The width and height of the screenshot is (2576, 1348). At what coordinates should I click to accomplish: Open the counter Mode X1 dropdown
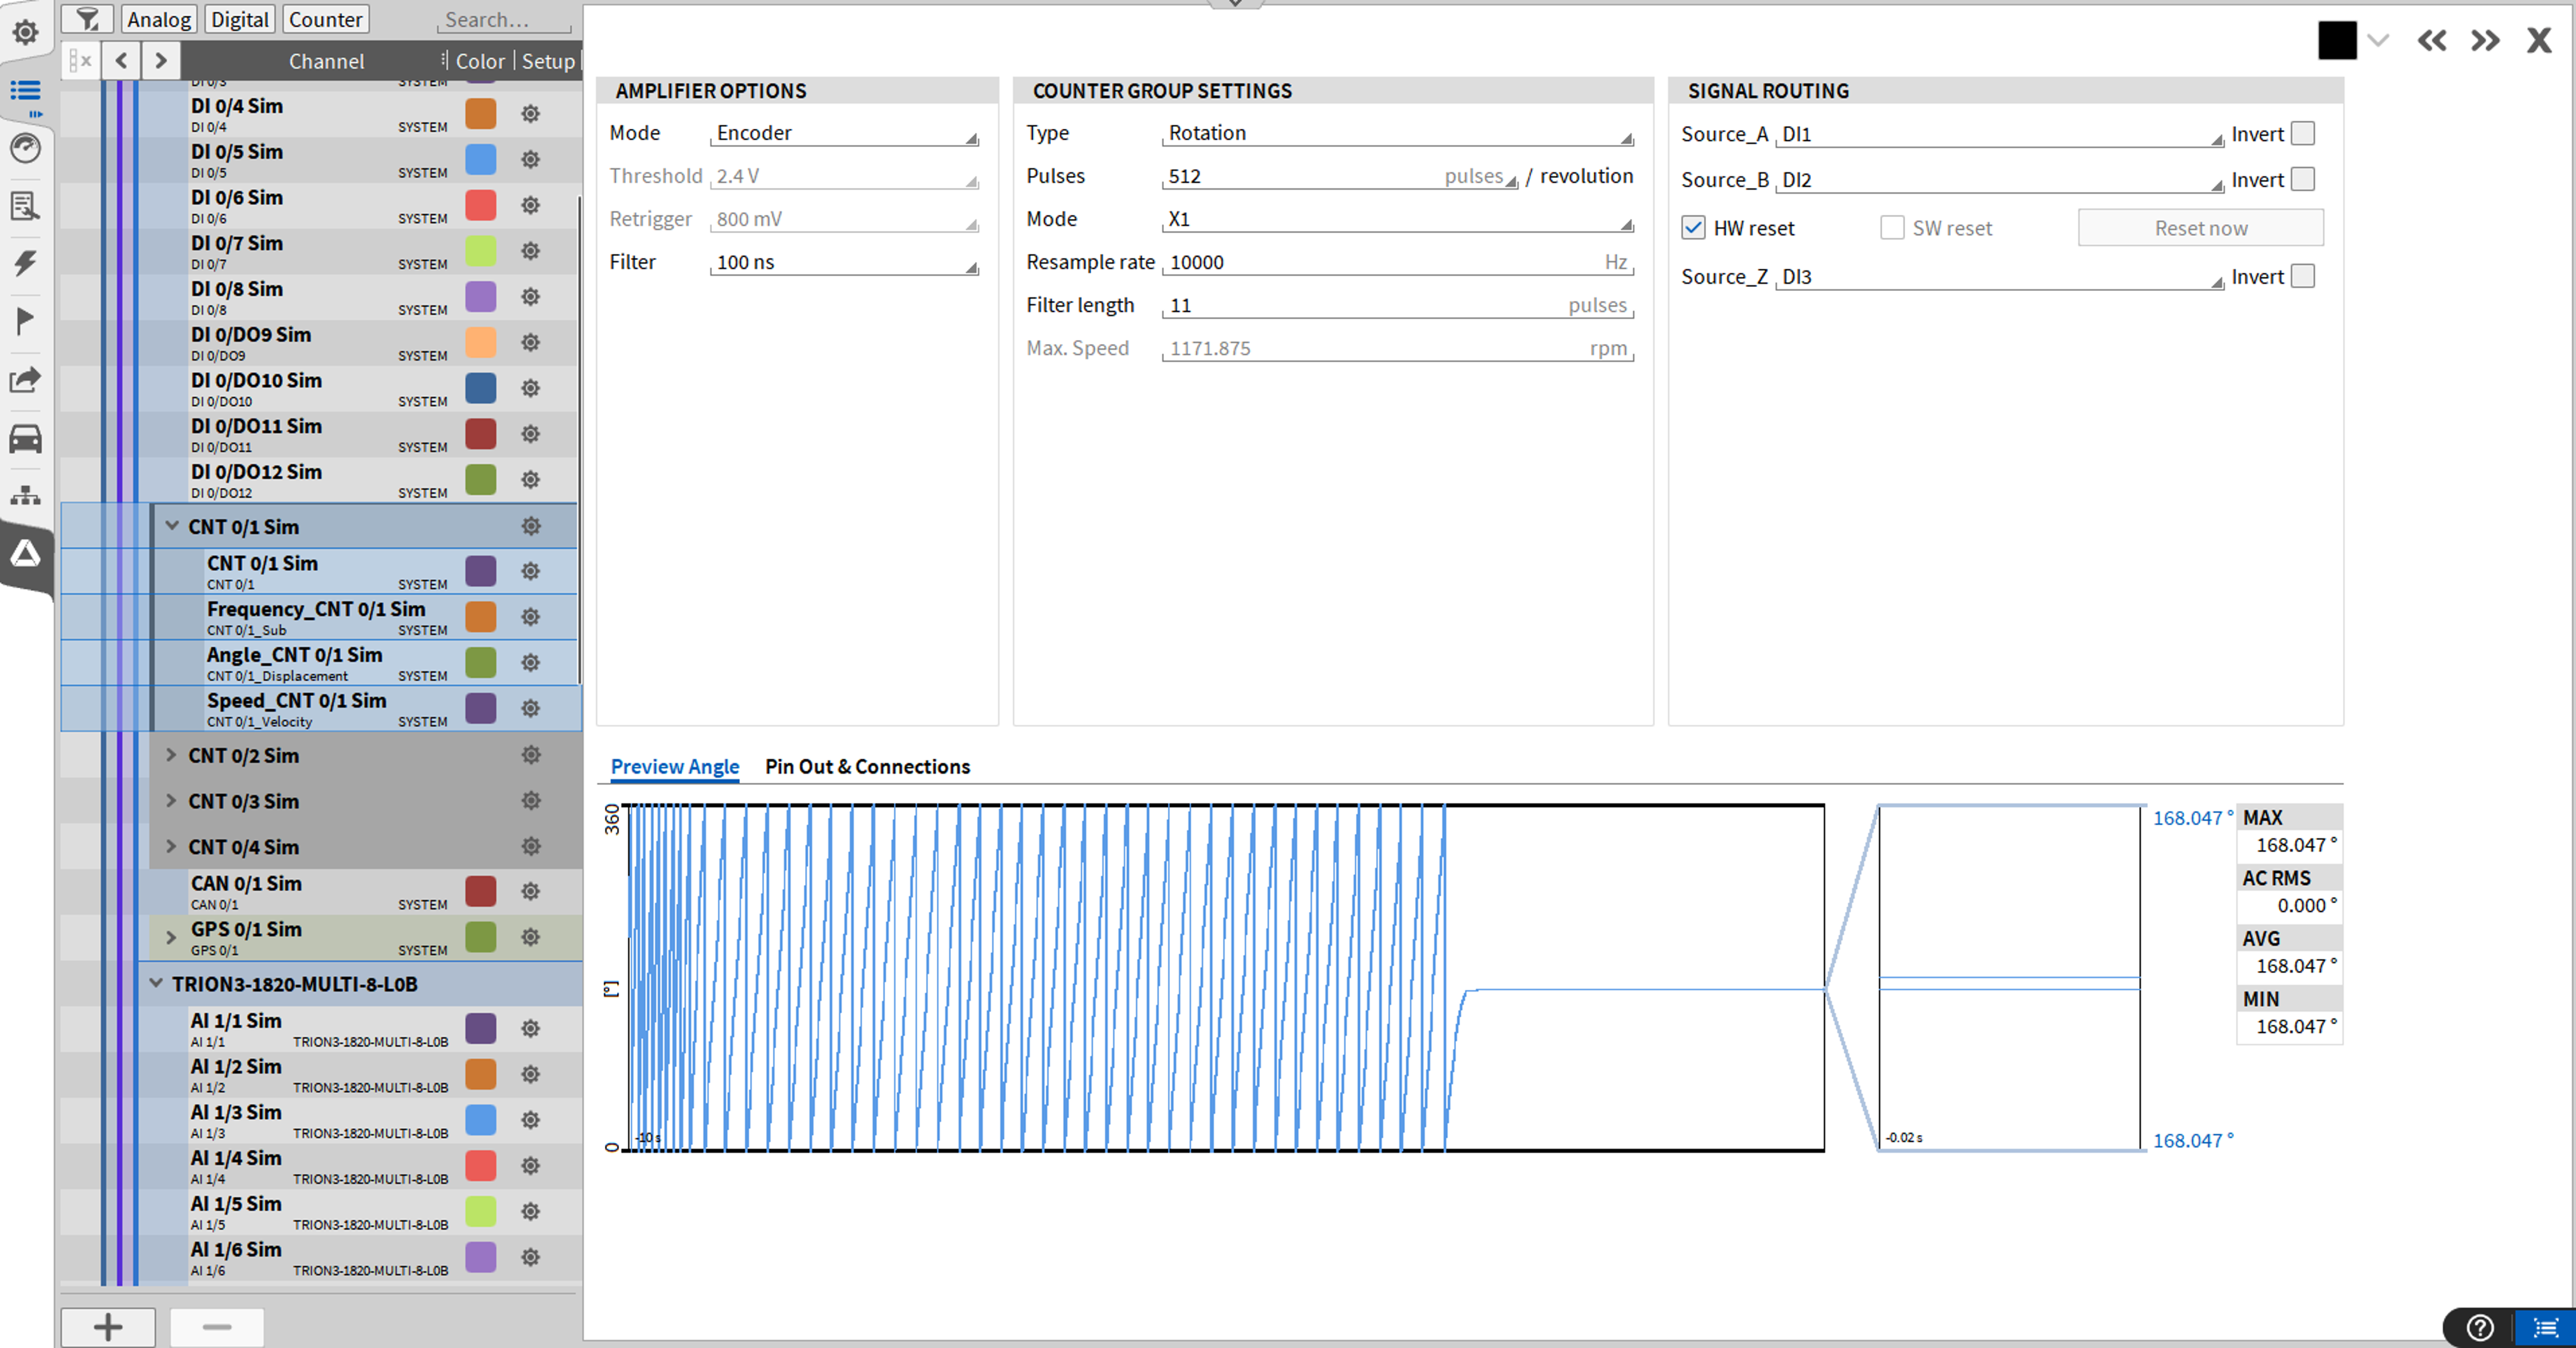pos(1398,219)
